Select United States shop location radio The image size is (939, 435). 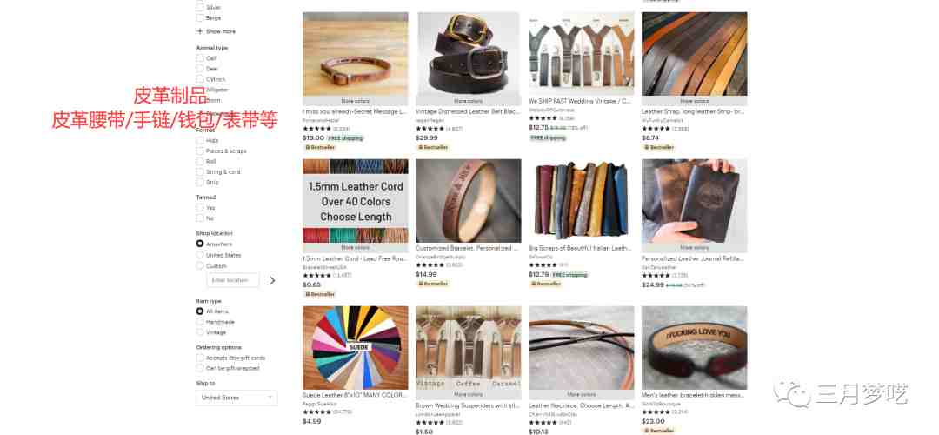pyautogui.click(x=200, y=255)
